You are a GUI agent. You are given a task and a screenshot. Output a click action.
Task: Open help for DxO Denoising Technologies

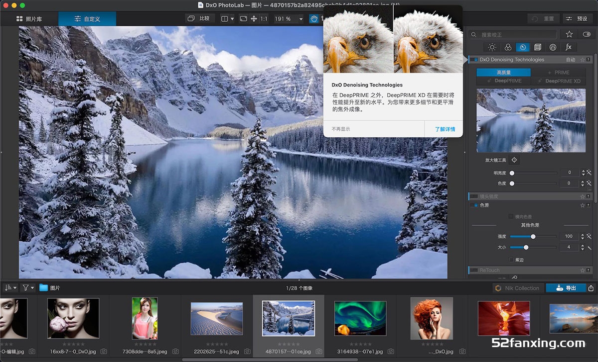[589, 60]
